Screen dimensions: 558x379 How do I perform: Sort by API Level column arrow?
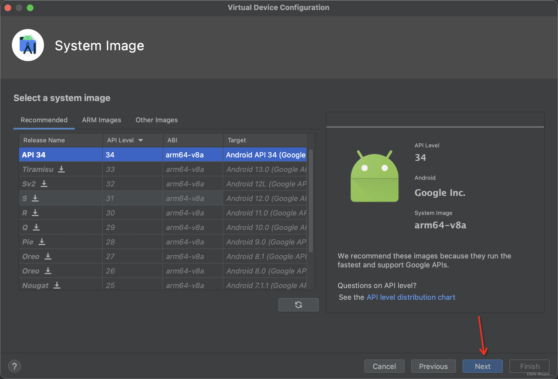(141, 140)
